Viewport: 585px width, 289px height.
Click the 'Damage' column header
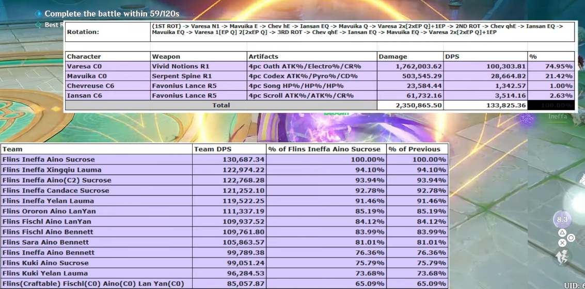point(410,57)
